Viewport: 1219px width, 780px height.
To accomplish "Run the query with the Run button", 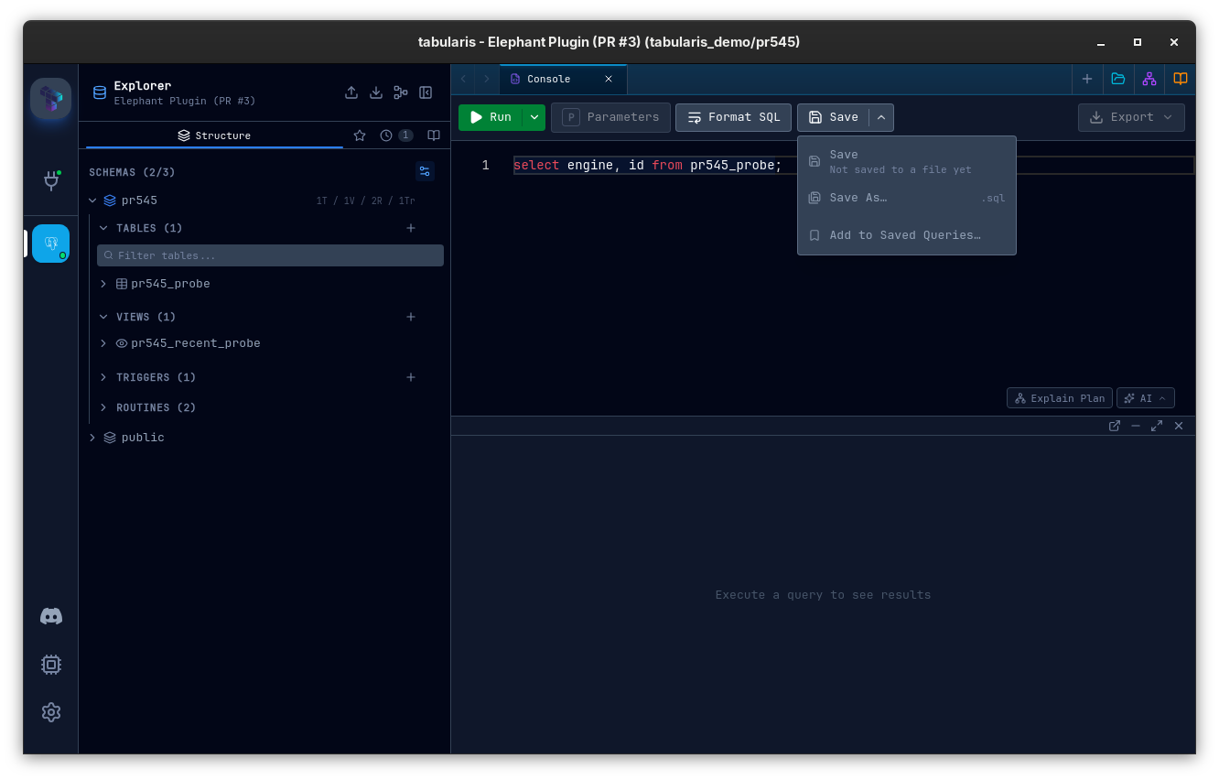I will [491, 117].
